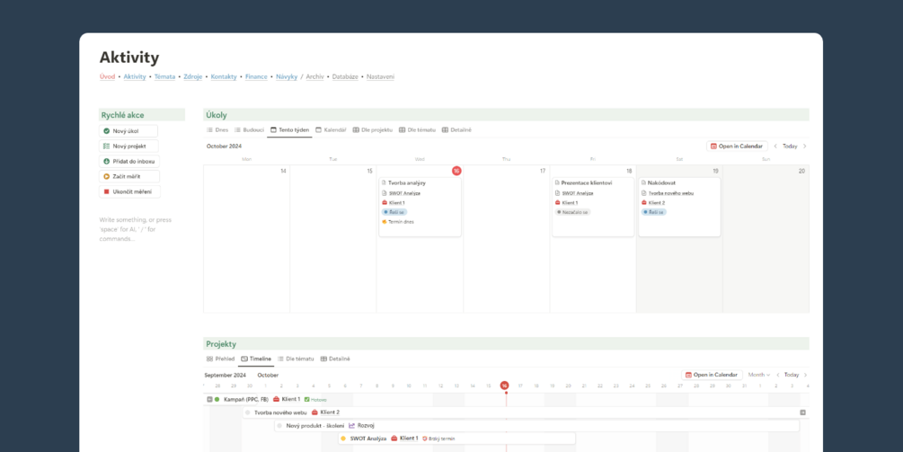Image resolution: width=903 pixels, height=452 pixels.
Task: Click the arrow icon left of Kampaň (PPC, FB)
Action: pos(209,399)
